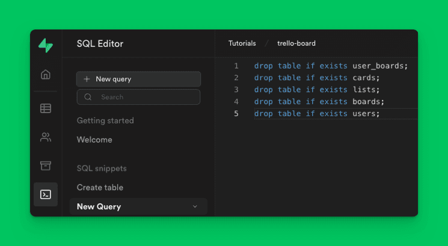Image resolution: width=448 pixels, height=246 pixels.
Task: Open the Table Editor icon
Action: coord(46,109)
